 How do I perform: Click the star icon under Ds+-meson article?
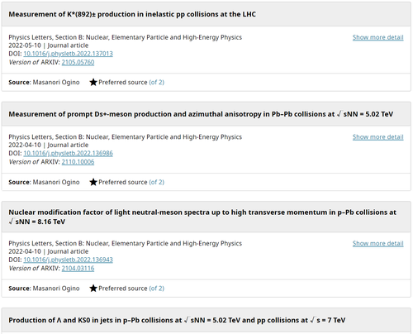tap(93, 182)
